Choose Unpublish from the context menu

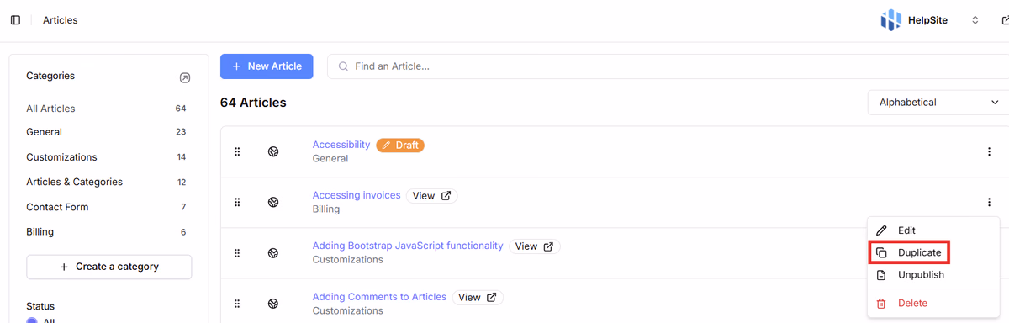point(933,275)
